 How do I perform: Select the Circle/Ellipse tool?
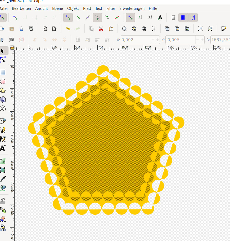3,81
